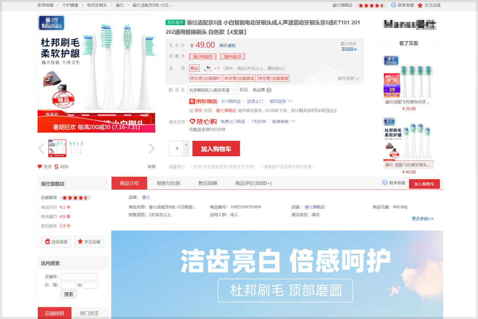Expand the 京东物流 delivery options chevron

pyautogui.click(x=291, y=101)
